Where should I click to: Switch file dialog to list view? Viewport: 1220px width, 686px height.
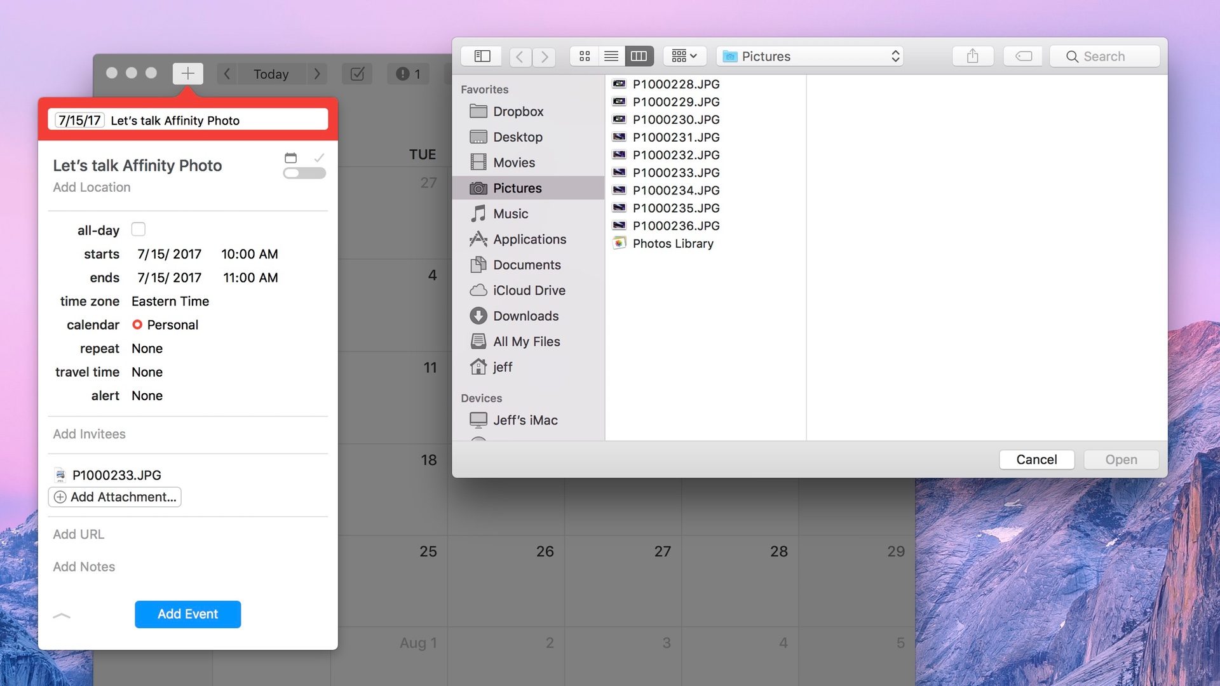pyautogui.click(x=611, y=57)
